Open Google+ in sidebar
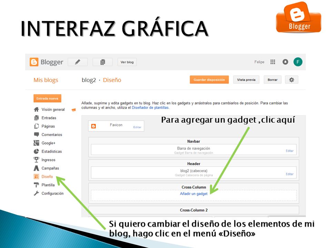 [48, 143]
